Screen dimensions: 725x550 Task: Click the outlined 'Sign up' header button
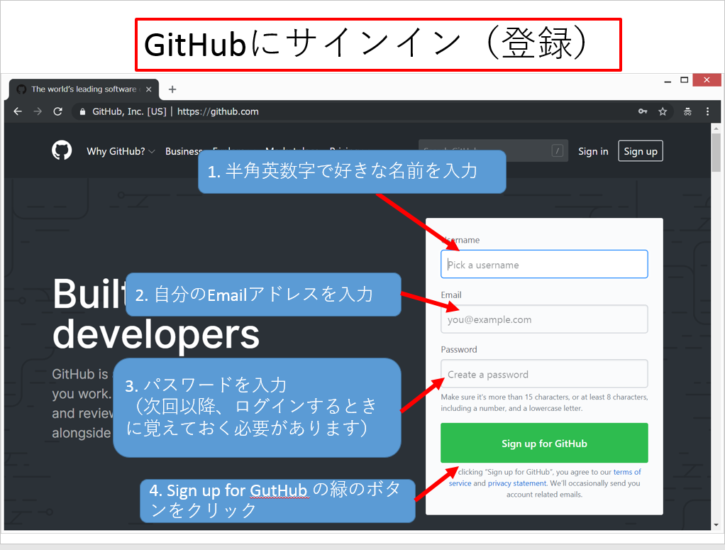pos(640,151)
